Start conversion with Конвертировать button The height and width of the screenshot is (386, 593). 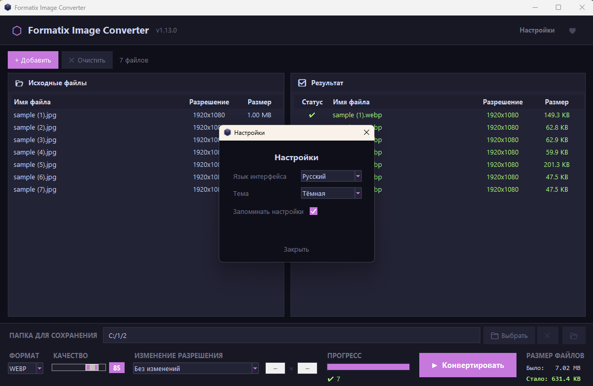467,365
